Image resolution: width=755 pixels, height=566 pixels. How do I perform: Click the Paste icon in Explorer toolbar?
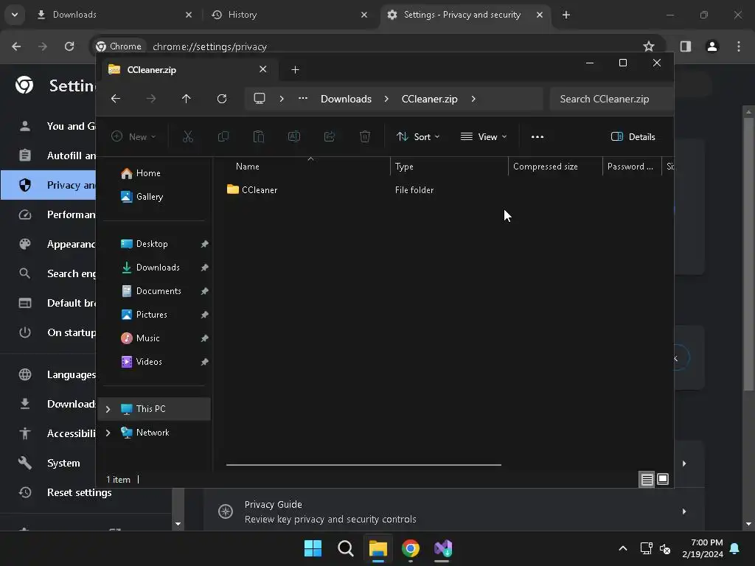tap(259, 136)
